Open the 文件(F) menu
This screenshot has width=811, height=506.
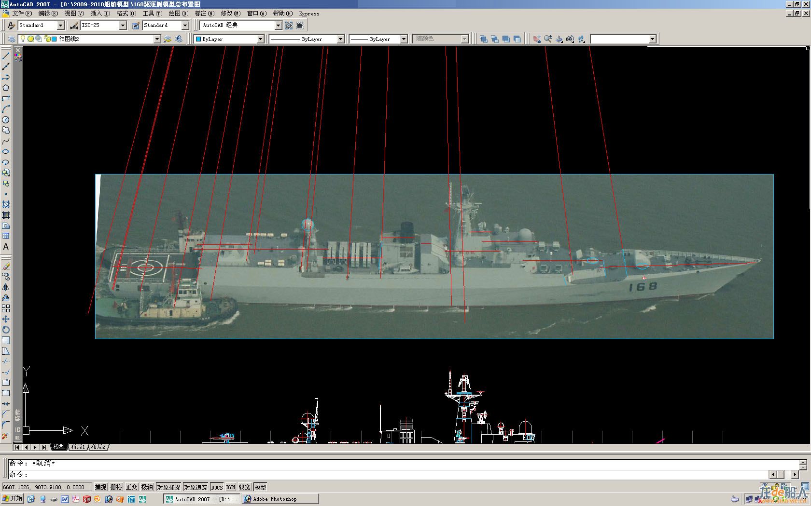point(22,13)
